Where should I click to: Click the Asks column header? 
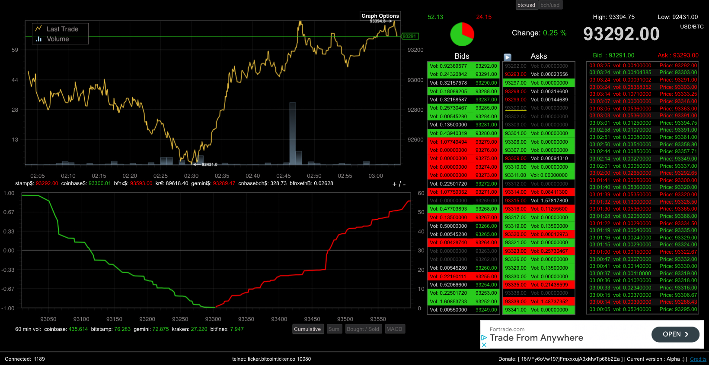click(x=539, y=56)
